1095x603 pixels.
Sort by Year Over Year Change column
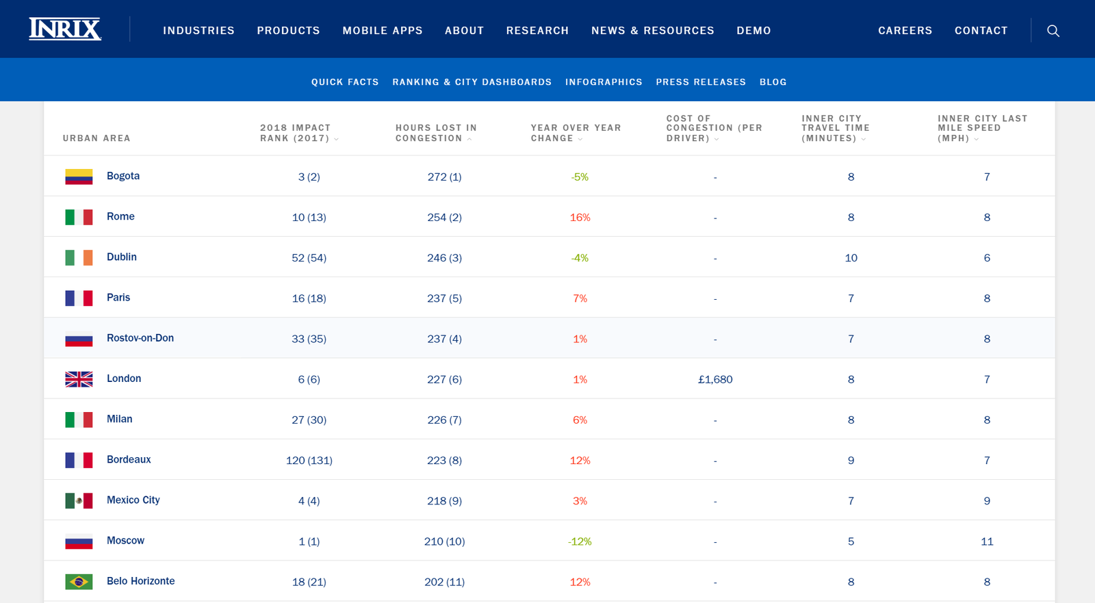[576, 133]
